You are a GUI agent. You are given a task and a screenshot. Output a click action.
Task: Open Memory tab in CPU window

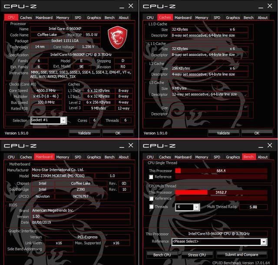coord(63,17)
